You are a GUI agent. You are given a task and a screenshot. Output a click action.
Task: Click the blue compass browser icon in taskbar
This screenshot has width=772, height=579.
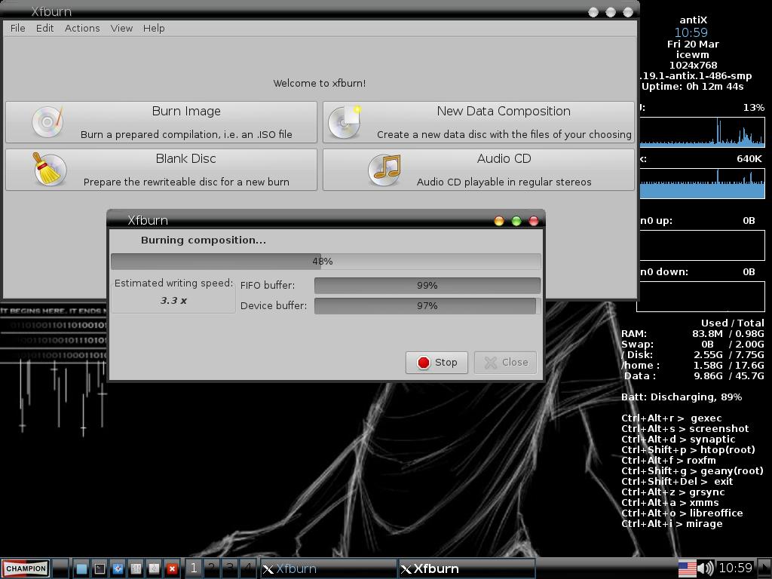click(x=118, y=568)
